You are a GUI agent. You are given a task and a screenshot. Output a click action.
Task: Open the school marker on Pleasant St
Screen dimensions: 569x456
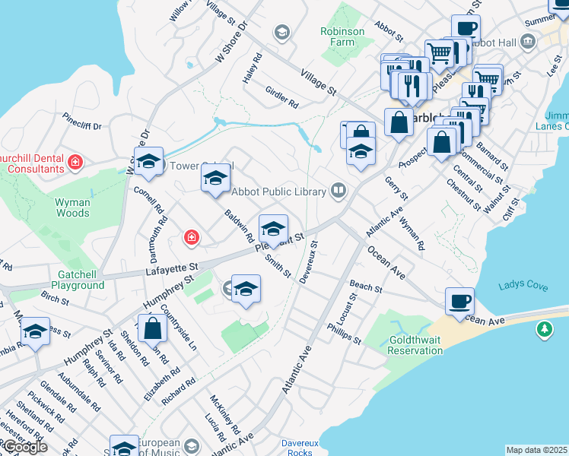coord(273,228)
